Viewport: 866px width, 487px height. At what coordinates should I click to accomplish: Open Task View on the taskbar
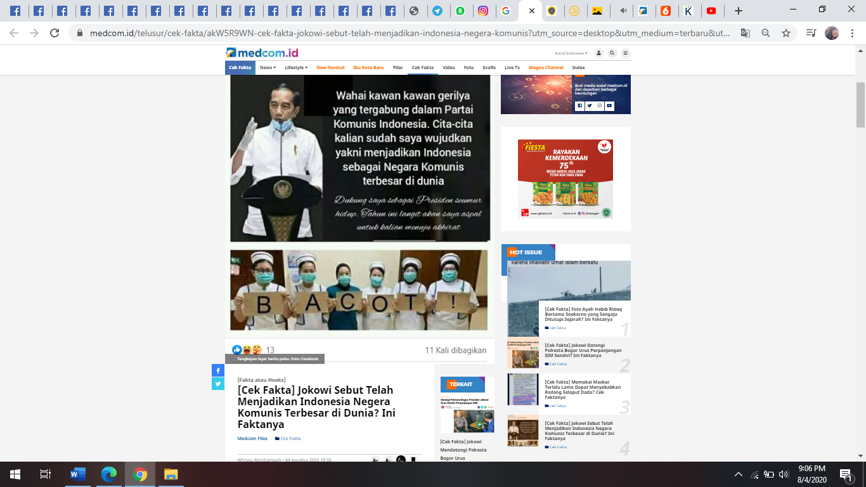pos(46,474)
